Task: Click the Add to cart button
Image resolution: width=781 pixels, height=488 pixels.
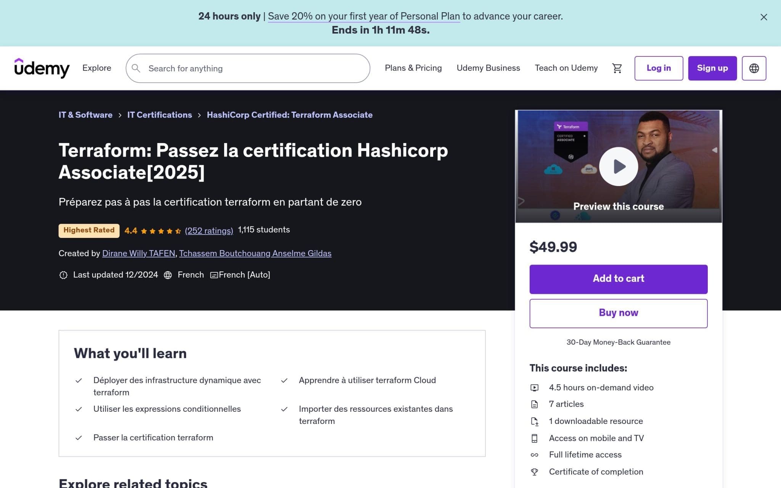Action: coord(618,279)
